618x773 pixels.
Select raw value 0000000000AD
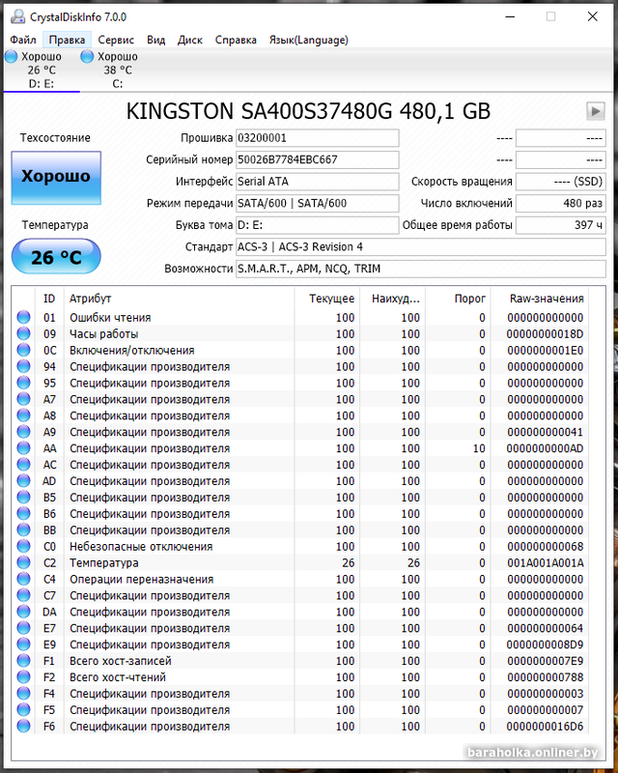(545, 448)
